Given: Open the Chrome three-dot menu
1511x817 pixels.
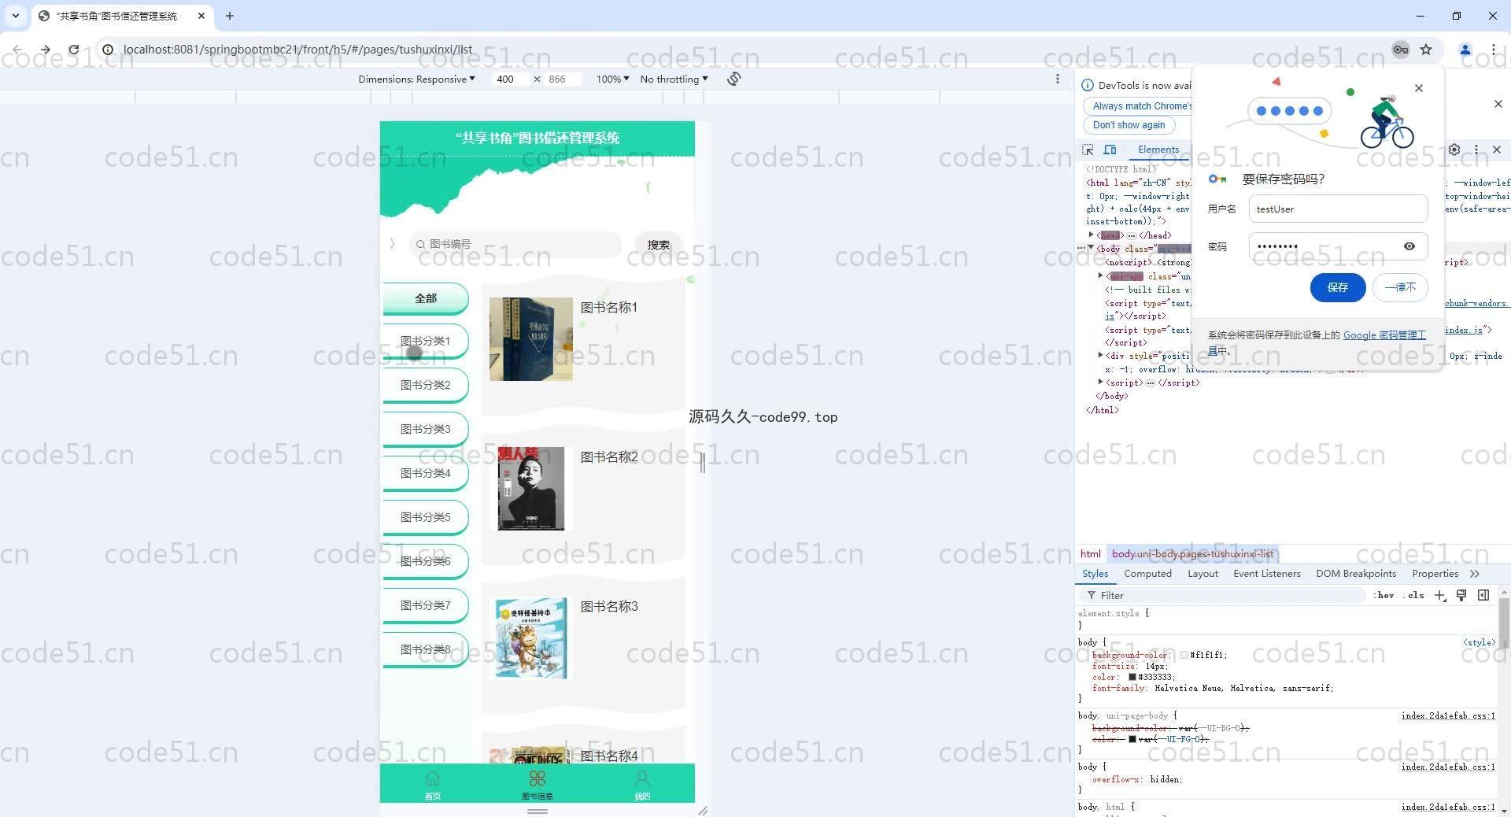Looking at the screenshot, I should point(1493,50).
